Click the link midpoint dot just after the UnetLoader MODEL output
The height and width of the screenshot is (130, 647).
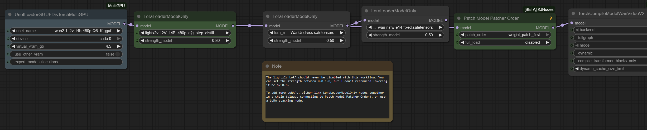coord(131,25)
